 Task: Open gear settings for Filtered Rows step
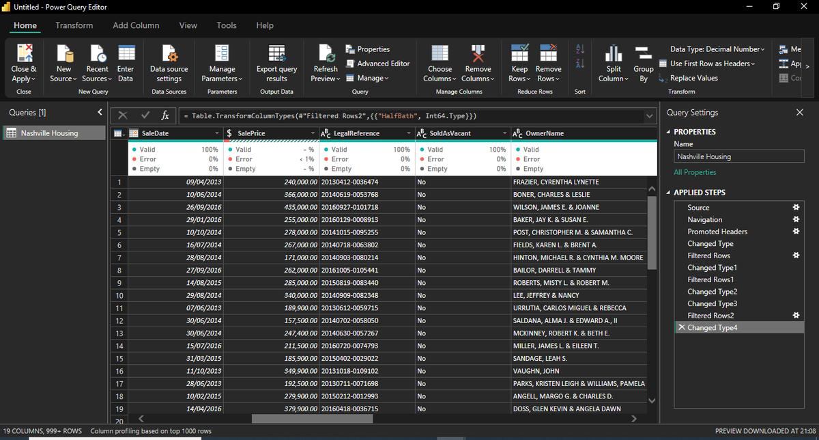[795, 256]
